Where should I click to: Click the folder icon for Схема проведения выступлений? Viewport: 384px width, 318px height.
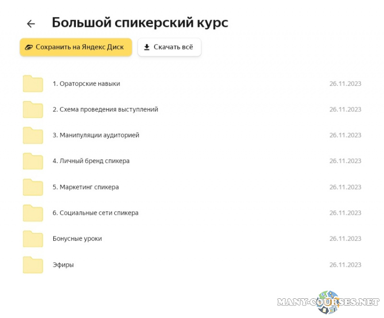(x=33, y=110)
